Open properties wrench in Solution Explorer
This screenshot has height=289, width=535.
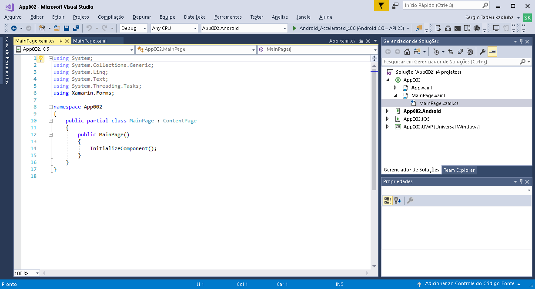coord(482,52)
